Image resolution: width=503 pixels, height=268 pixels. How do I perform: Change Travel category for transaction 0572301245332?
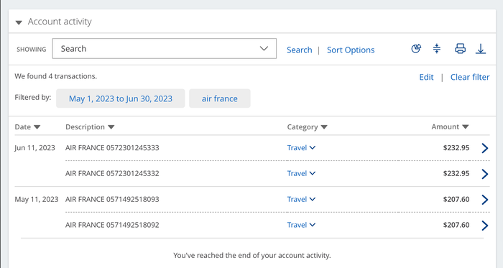(301, 173)
